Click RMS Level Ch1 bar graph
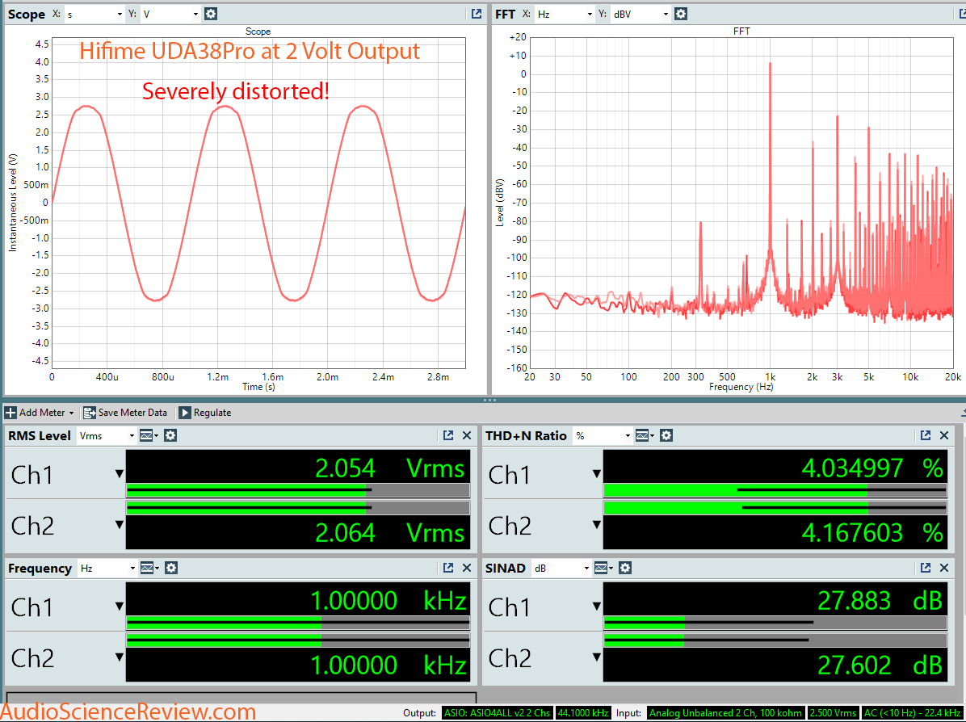Image resolution: width=966 pixels, height=722 pixels. [297, 490]
